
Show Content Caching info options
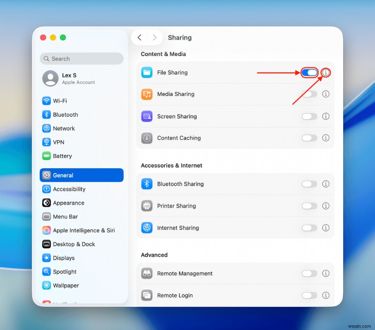coord(326,138)
